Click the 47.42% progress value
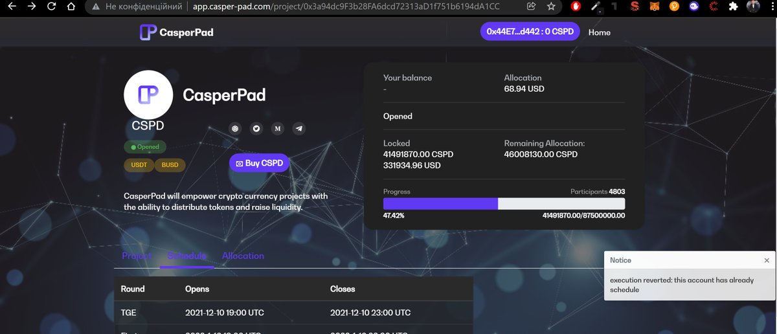This screenshot has width=777, height=334. 394,216
